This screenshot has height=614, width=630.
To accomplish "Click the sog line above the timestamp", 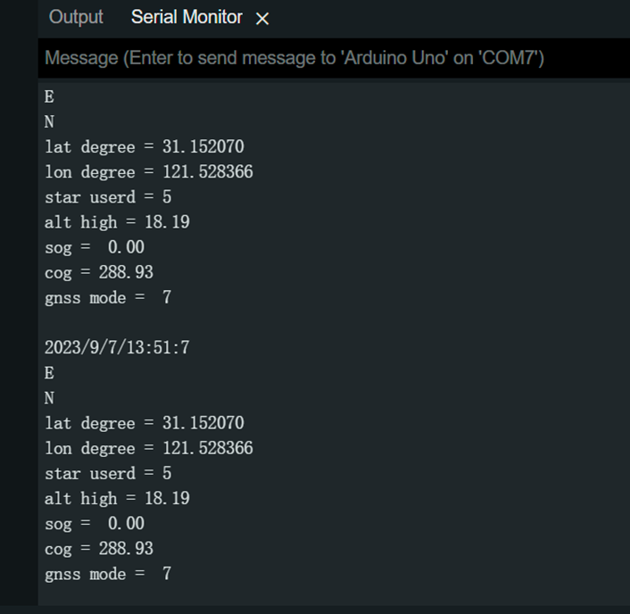I will click(x=95, y=247).
